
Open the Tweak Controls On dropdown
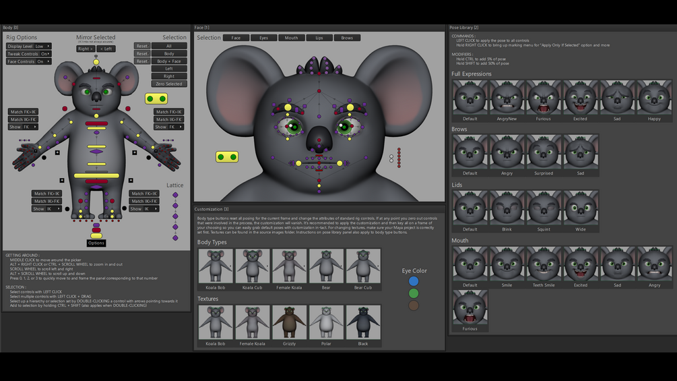point(45,54)
